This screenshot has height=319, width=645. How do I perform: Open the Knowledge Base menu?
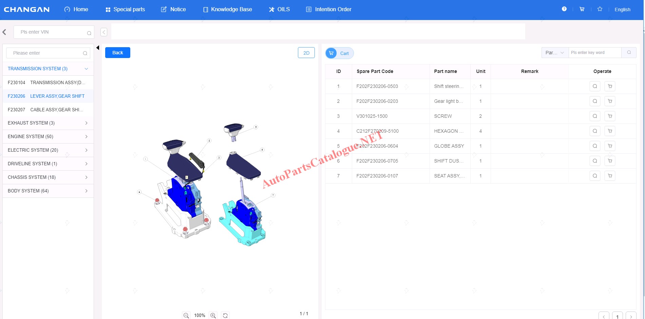pos(227,10)
